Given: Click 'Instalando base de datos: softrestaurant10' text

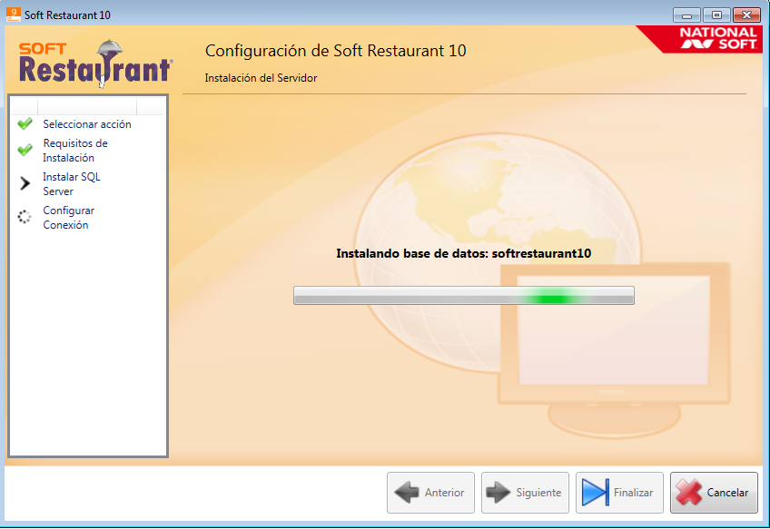Looking at the screenshot, I should coord(464,253).
